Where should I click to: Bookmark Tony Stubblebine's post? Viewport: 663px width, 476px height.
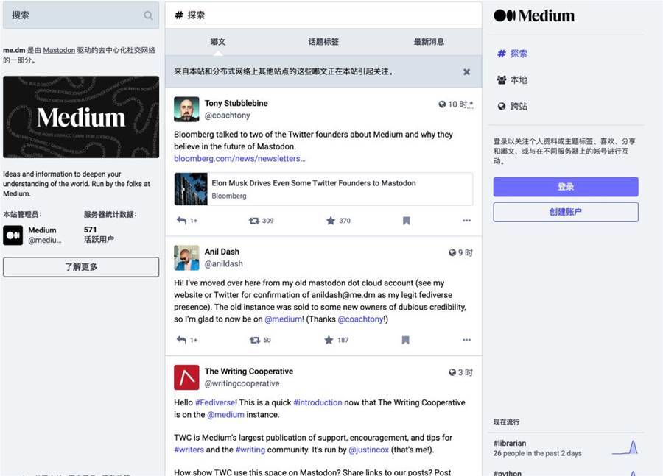[x=407, y=221]
